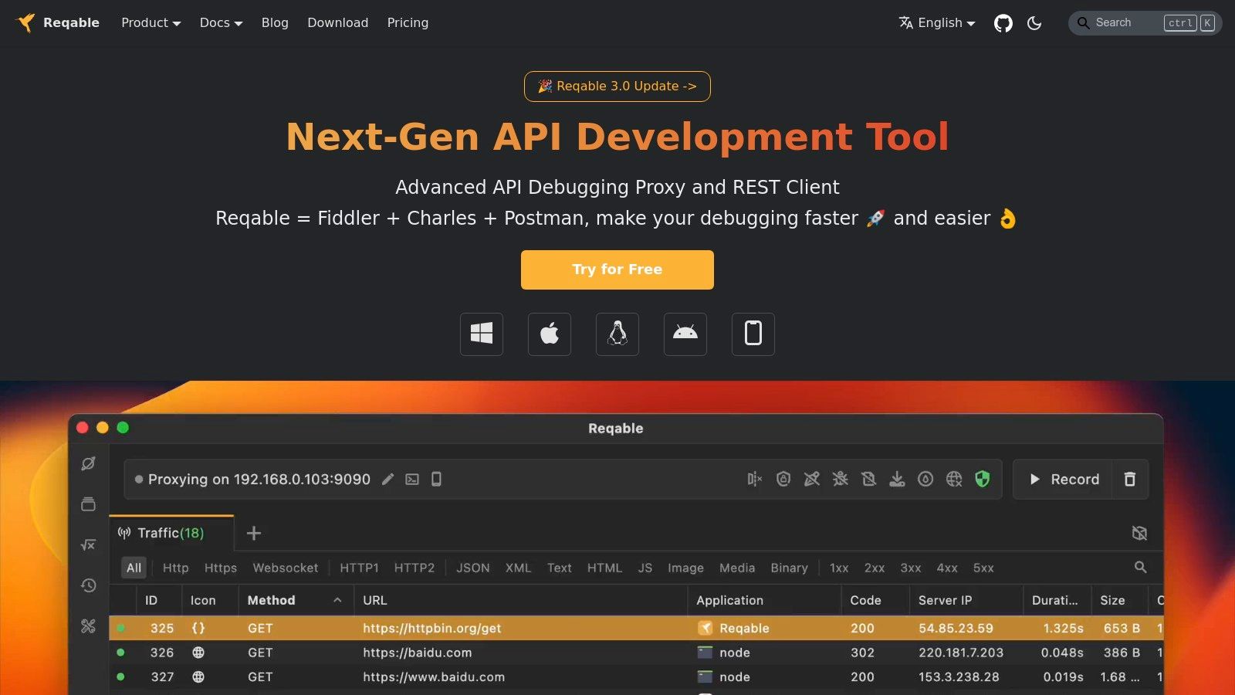Image resolution: width=1235 pixels, height=695 pixels.
Task: Click the trash icon next to Record
Action: [x=1130, y=480]
